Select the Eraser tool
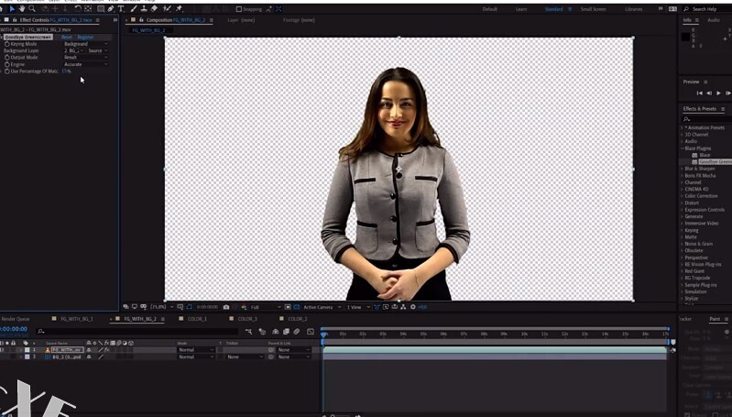Image resolution: width=732 pixels, height=417 pixels. pyautogui.click(x=155, y=8)
